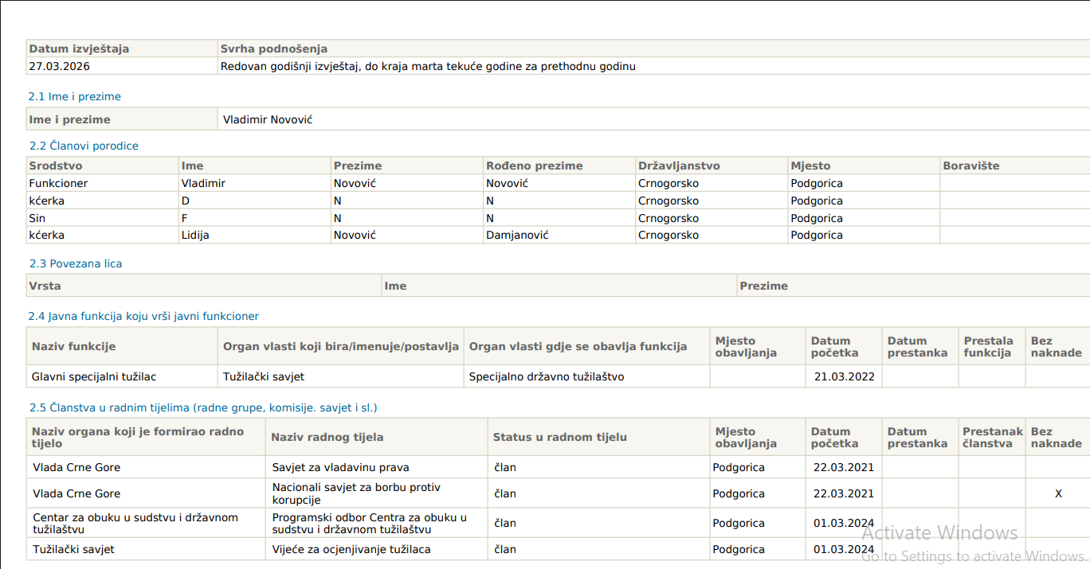Open the 2.2 Članovi porodice section link
1090x569 pixels.
tap(84, 146)
